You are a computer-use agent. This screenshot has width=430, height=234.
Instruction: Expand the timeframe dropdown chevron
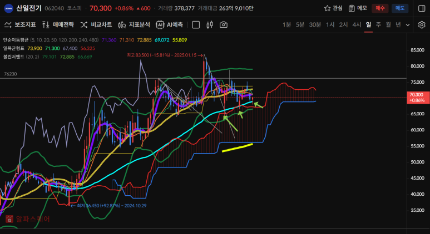pos(408,25)
